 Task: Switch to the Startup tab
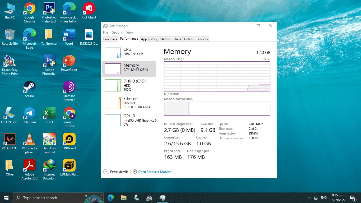(x=165, y=39)
